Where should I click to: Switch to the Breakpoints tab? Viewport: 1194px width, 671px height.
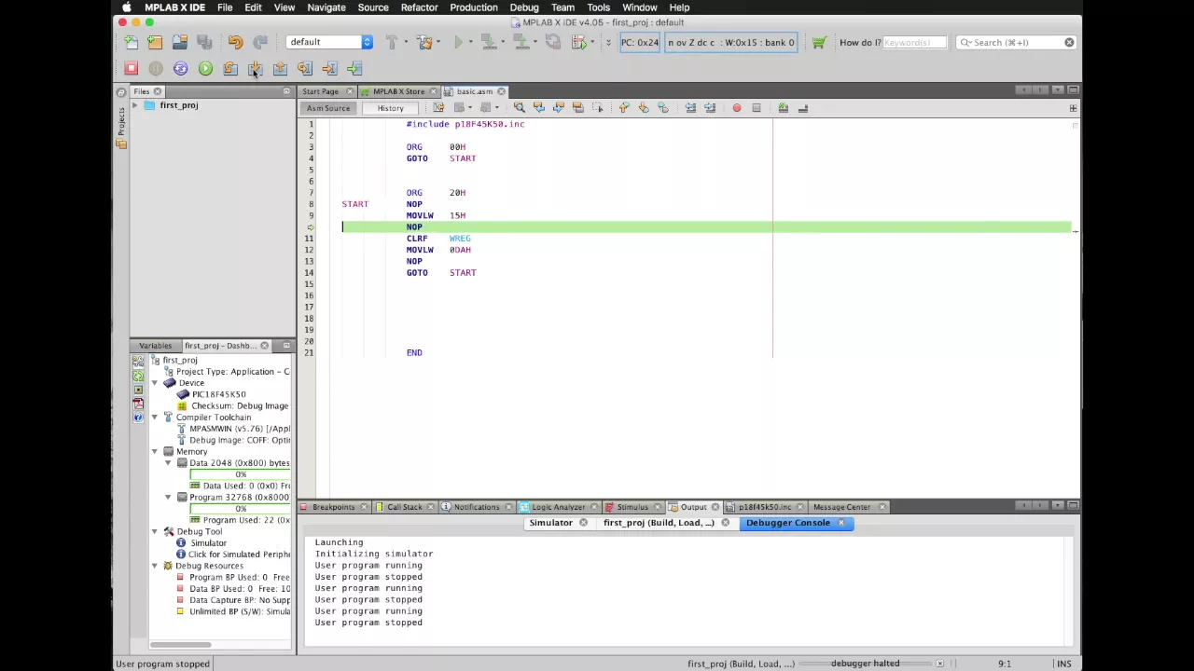tap(333, 507)
